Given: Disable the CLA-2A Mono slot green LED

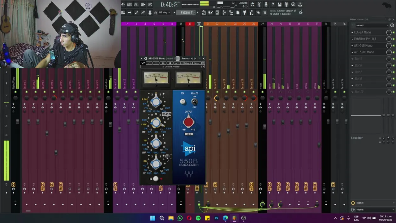Looking at the screenshot, I should click(394, 32).
